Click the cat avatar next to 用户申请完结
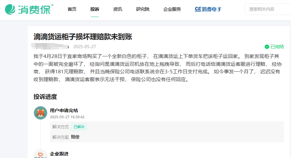This screenshot has height=158, width=291. point(40,113)
